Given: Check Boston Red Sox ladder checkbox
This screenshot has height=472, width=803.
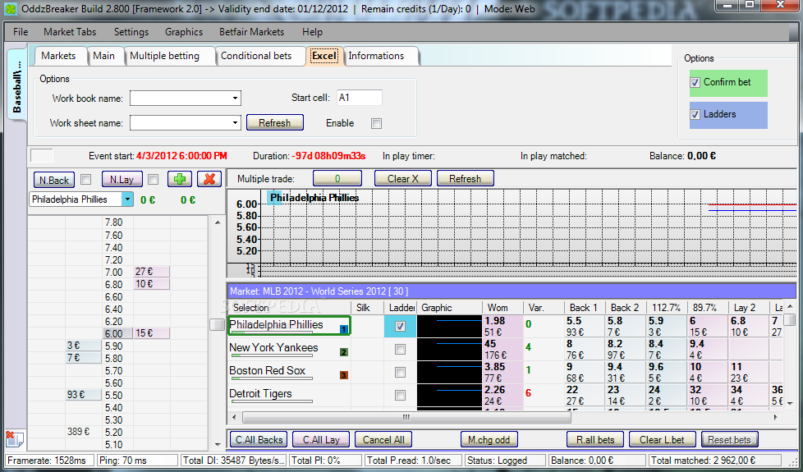Looking at the screenshot, I should point(400,372).
